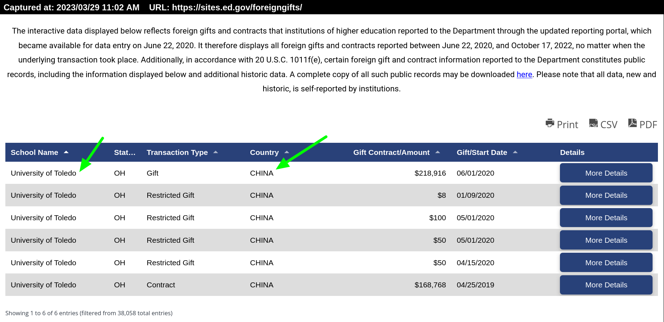
Task: Open More Details for $218,916 gift
Action: 606,173
